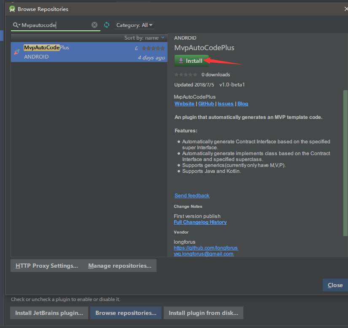The height and width of the screenshot is (328, 348).
Task: Open search options magnifier dropdown
Action: 16,25
